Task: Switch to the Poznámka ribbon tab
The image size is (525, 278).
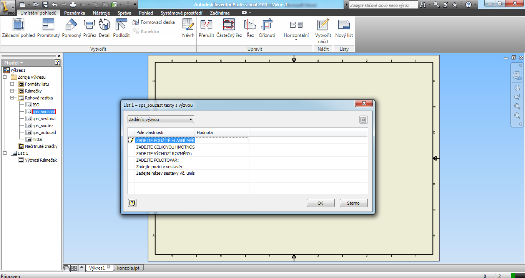Action: (75, 13)
